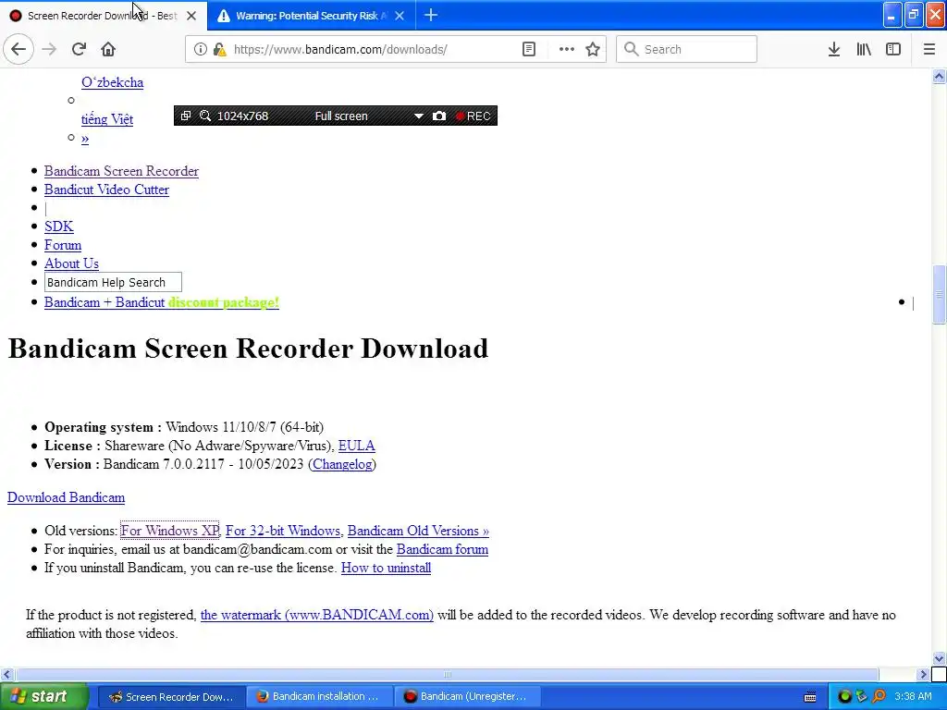Image resolution: width=947 pixels, height=710 pixels.
Task: Open Bandicam Old Versions » link
Action: (x=418, y=531)
